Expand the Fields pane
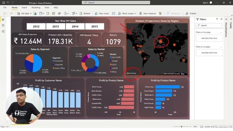 point(231,19)
